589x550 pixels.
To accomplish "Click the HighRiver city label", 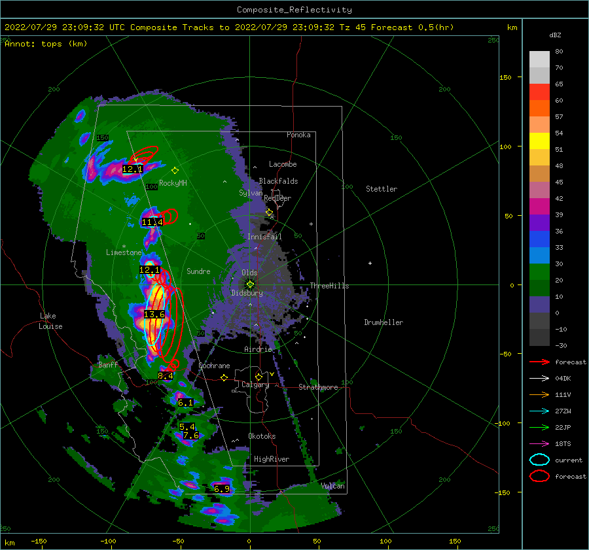I will (x=272, y=459).
